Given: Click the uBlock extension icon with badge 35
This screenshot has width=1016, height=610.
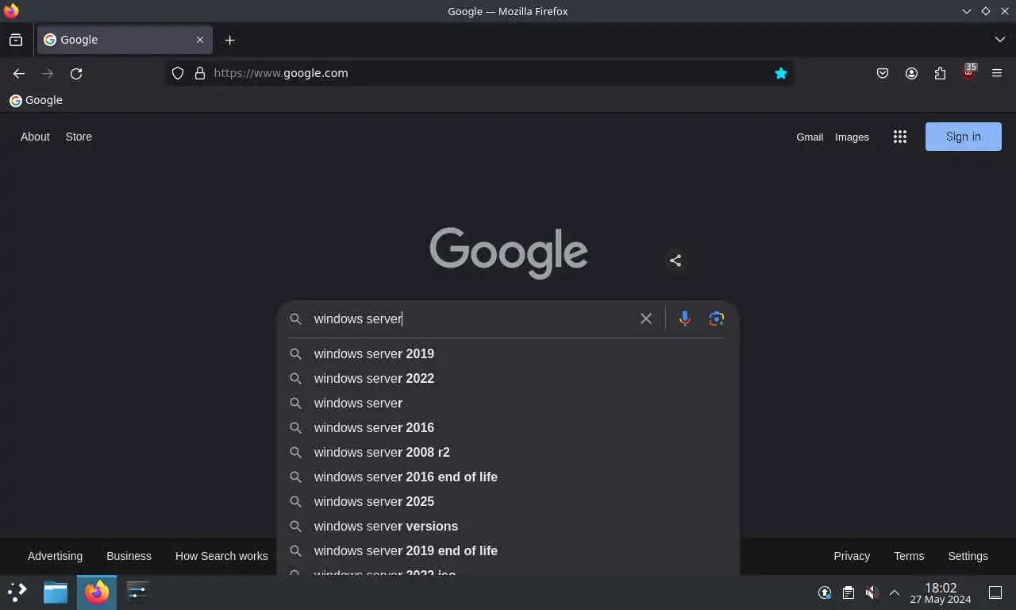Looking at the screenshot, I should [x=968, y=72].
